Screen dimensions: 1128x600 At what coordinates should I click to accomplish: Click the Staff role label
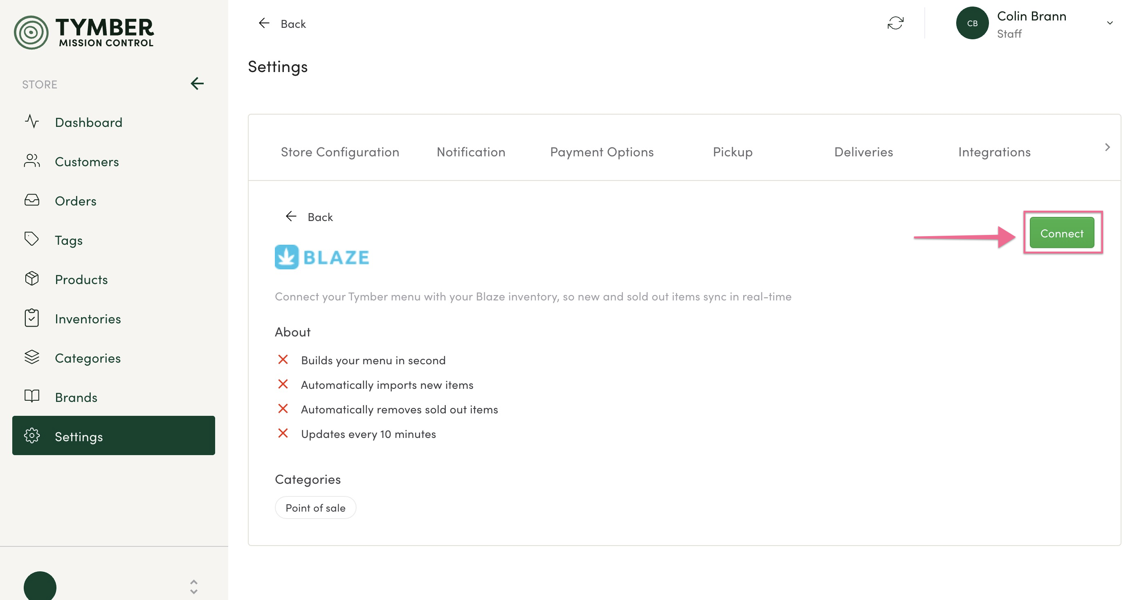click(x=1009, y=34)
